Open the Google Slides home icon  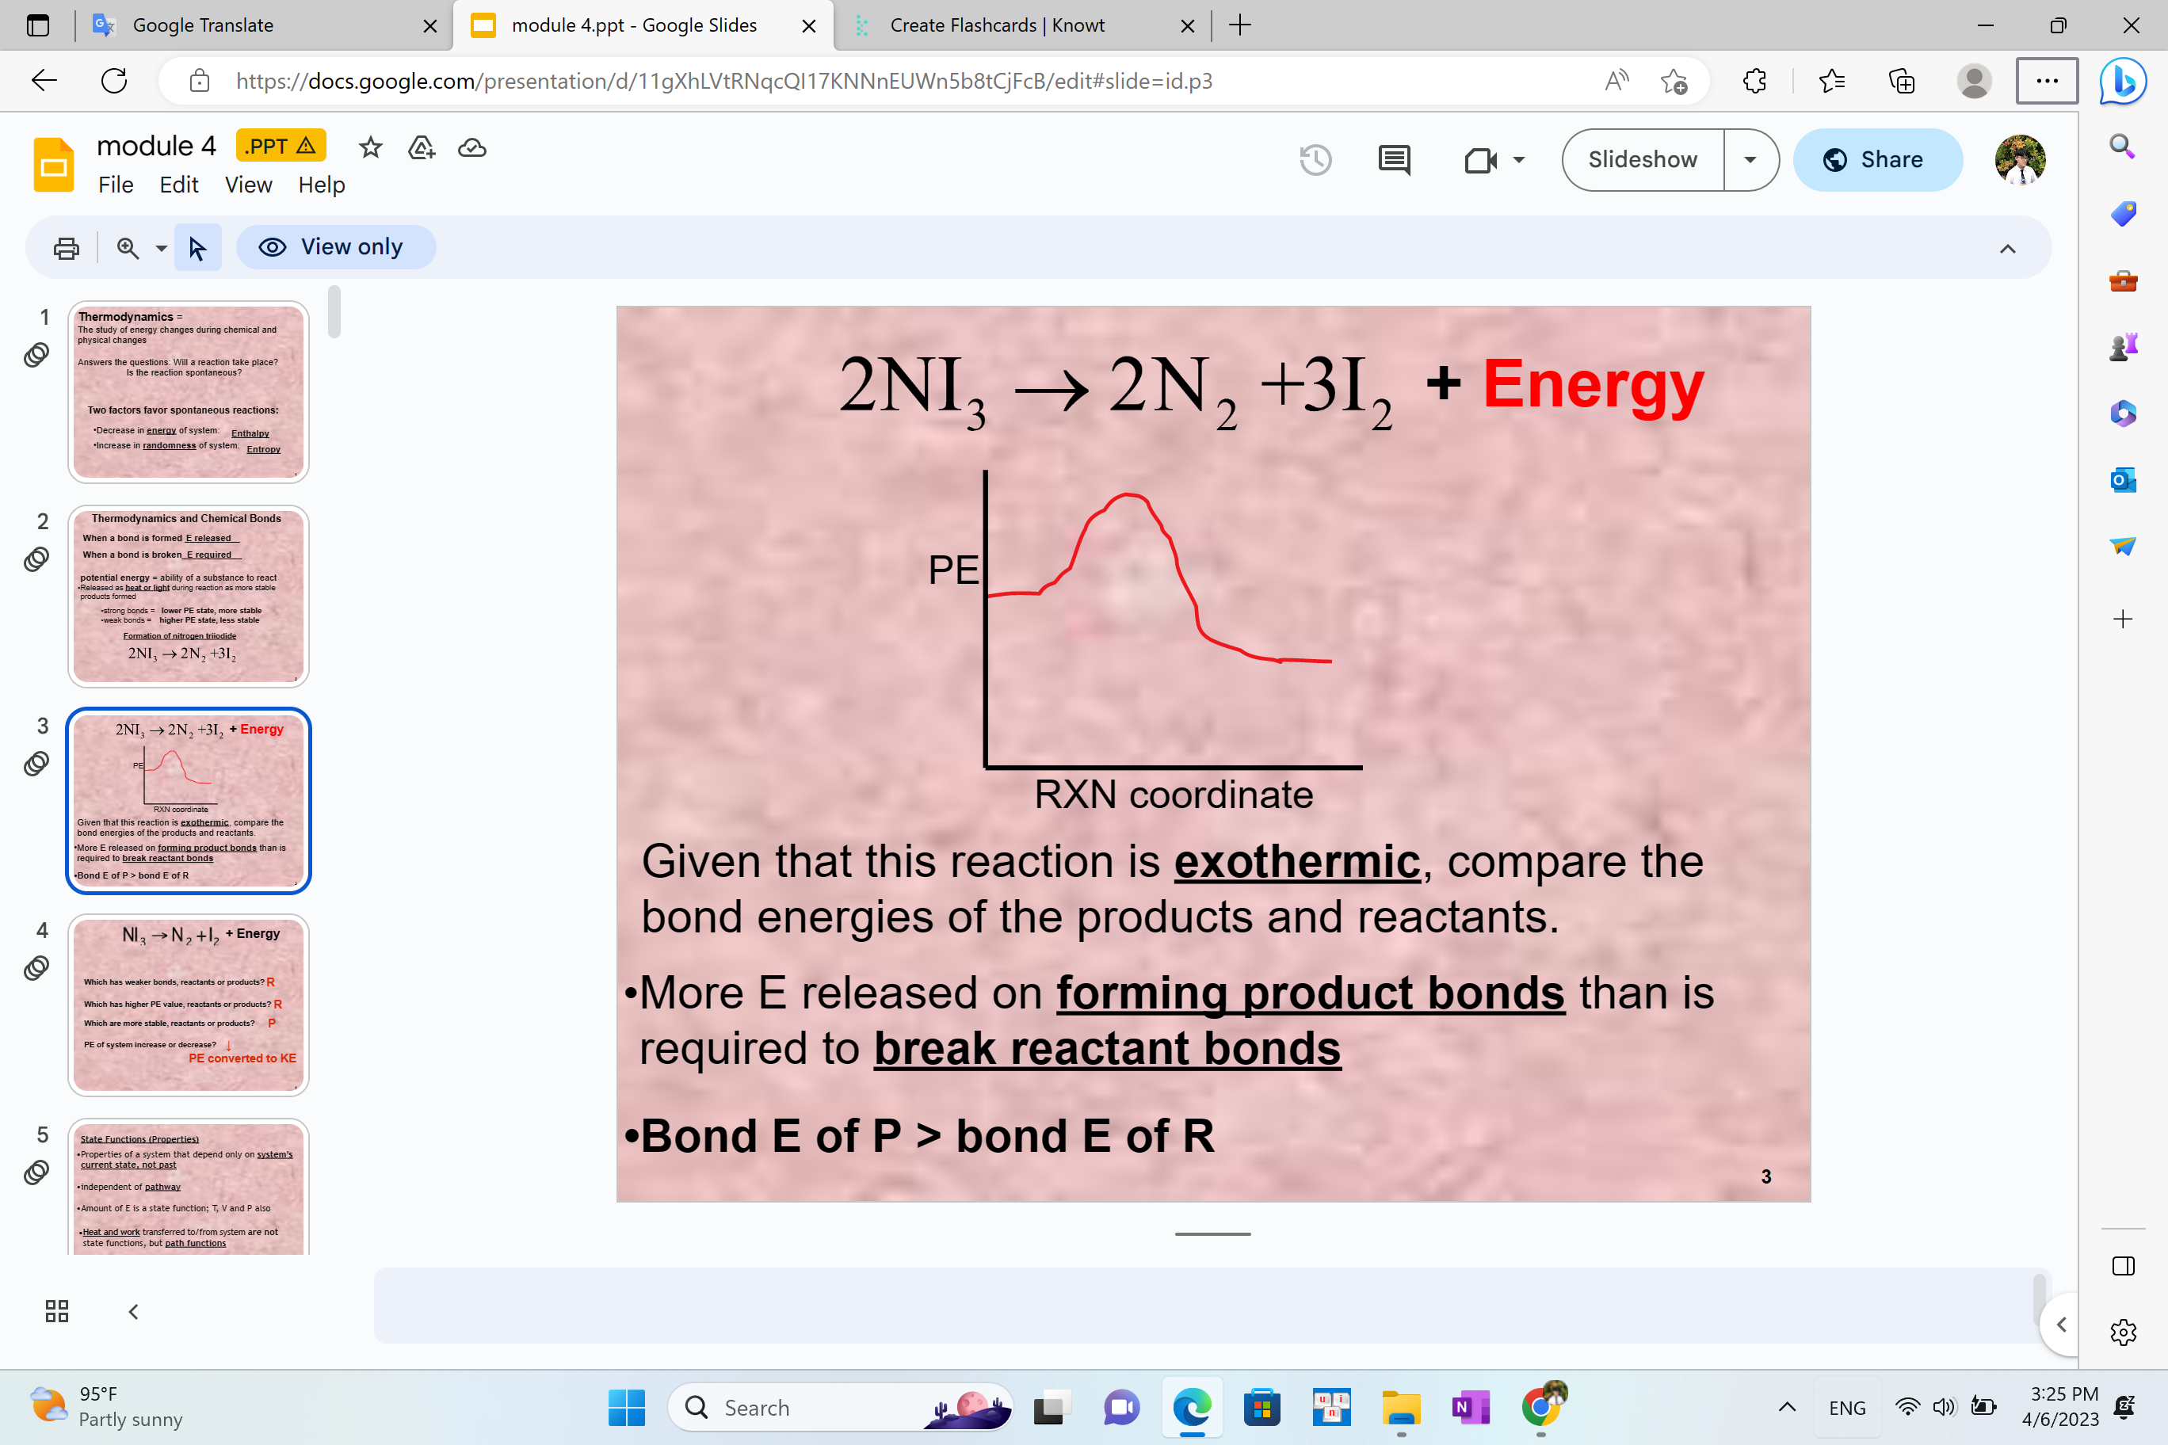pyautogui.click(x=53, y=164)
